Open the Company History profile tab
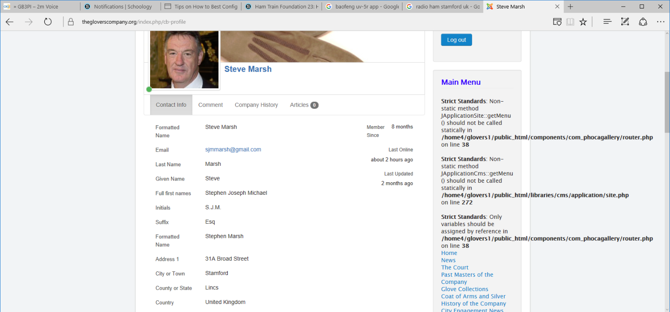 (x=256, y=105)
